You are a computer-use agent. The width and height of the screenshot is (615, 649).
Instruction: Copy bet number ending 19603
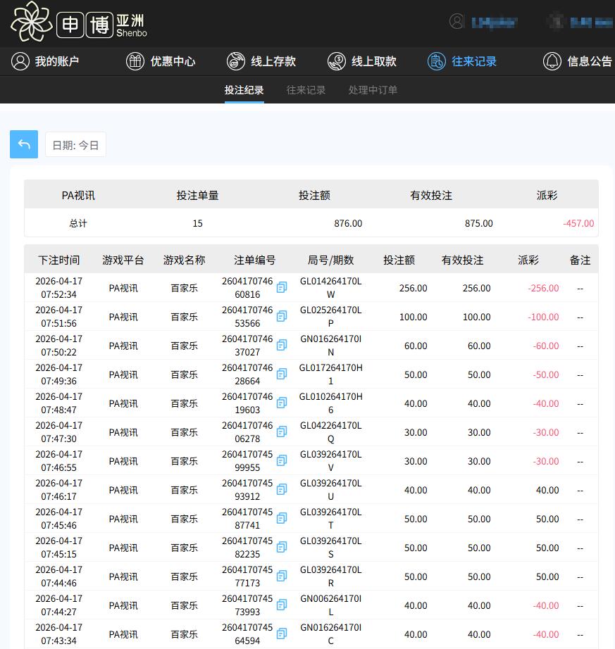coord(282,403)
